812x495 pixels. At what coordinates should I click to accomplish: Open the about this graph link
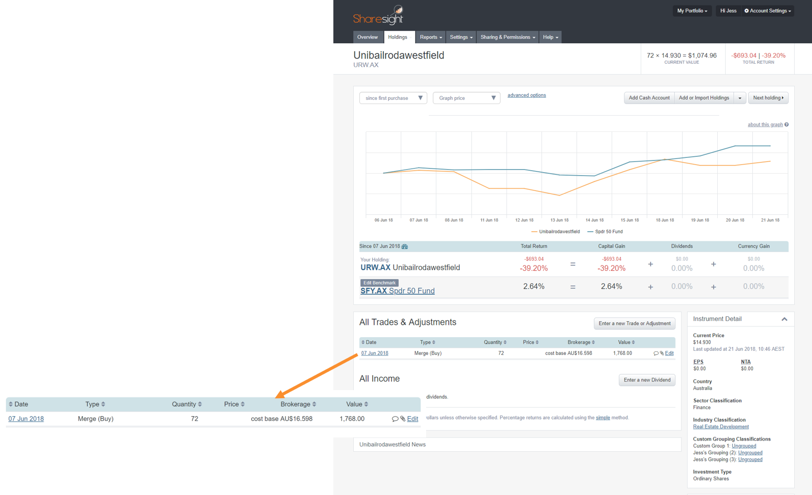point(765,125)
